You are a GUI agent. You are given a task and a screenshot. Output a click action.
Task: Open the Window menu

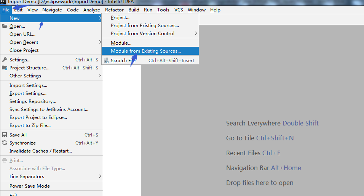point(196,10)
